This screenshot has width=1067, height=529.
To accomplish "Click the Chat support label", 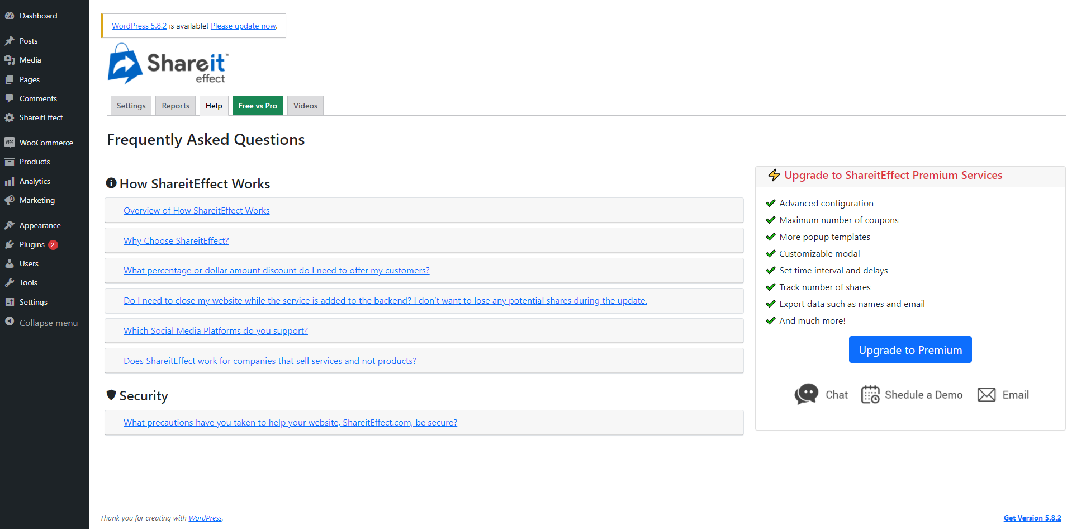I will [837, 395].
